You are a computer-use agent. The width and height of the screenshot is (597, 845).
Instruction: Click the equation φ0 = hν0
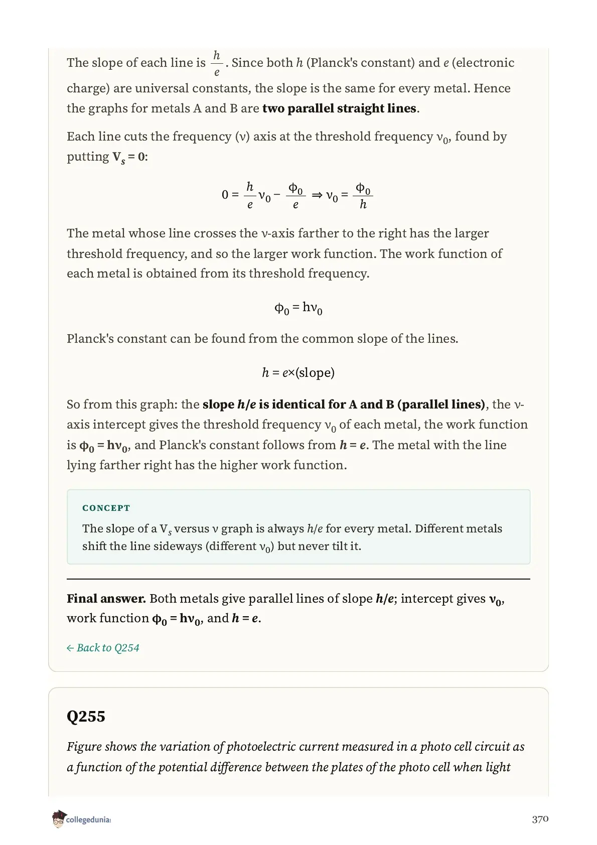(x=298, y=308)
